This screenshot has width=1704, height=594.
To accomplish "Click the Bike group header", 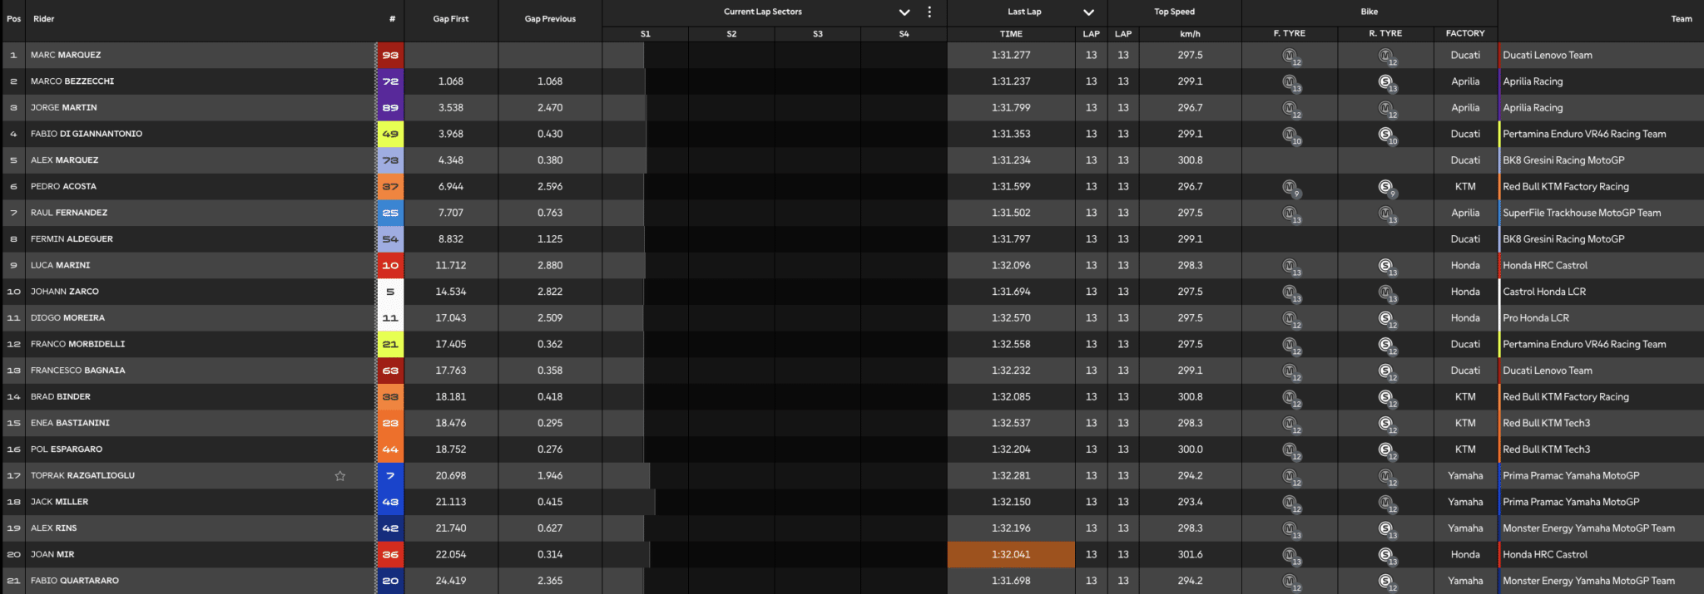I will [1370, 12].
